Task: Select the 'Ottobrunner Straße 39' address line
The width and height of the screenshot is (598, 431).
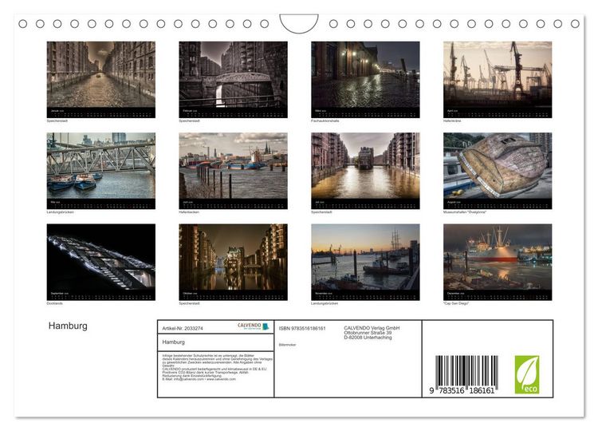Action: click(x=368, y=333)
